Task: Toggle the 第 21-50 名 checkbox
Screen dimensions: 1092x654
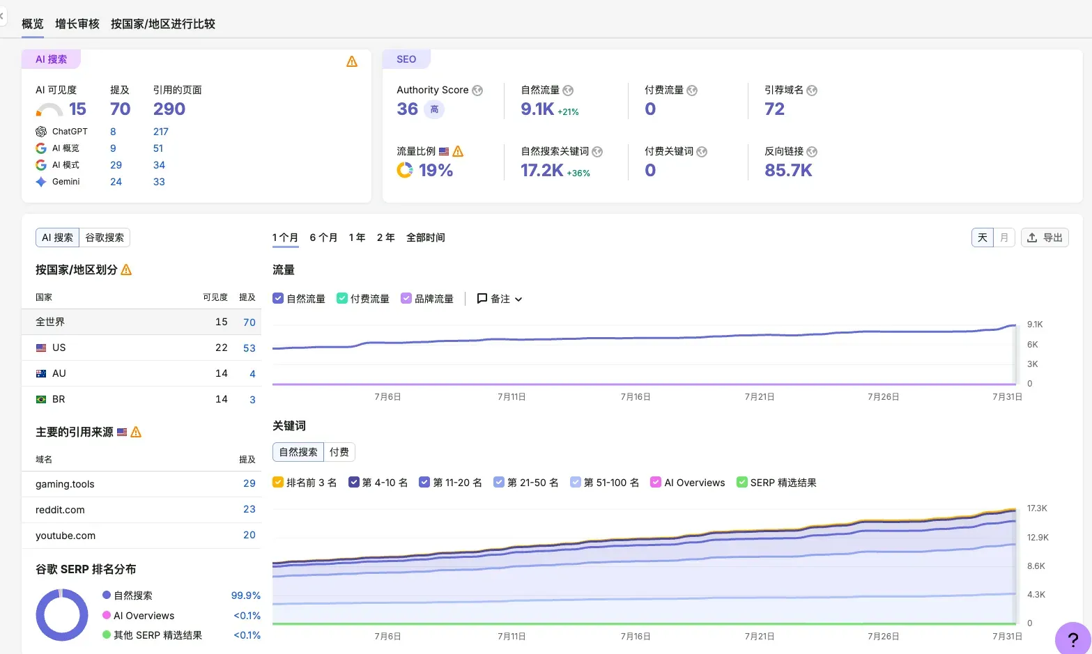Action: coord(499,482)
